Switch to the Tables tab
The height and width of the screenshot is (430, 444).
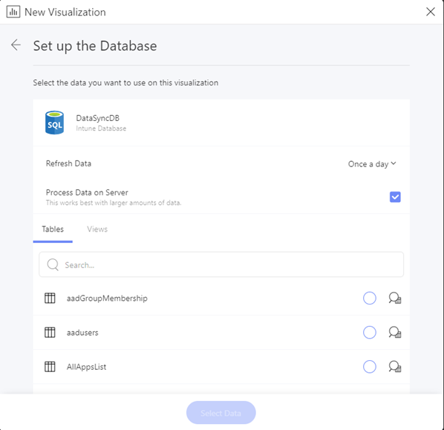point(53,229)
